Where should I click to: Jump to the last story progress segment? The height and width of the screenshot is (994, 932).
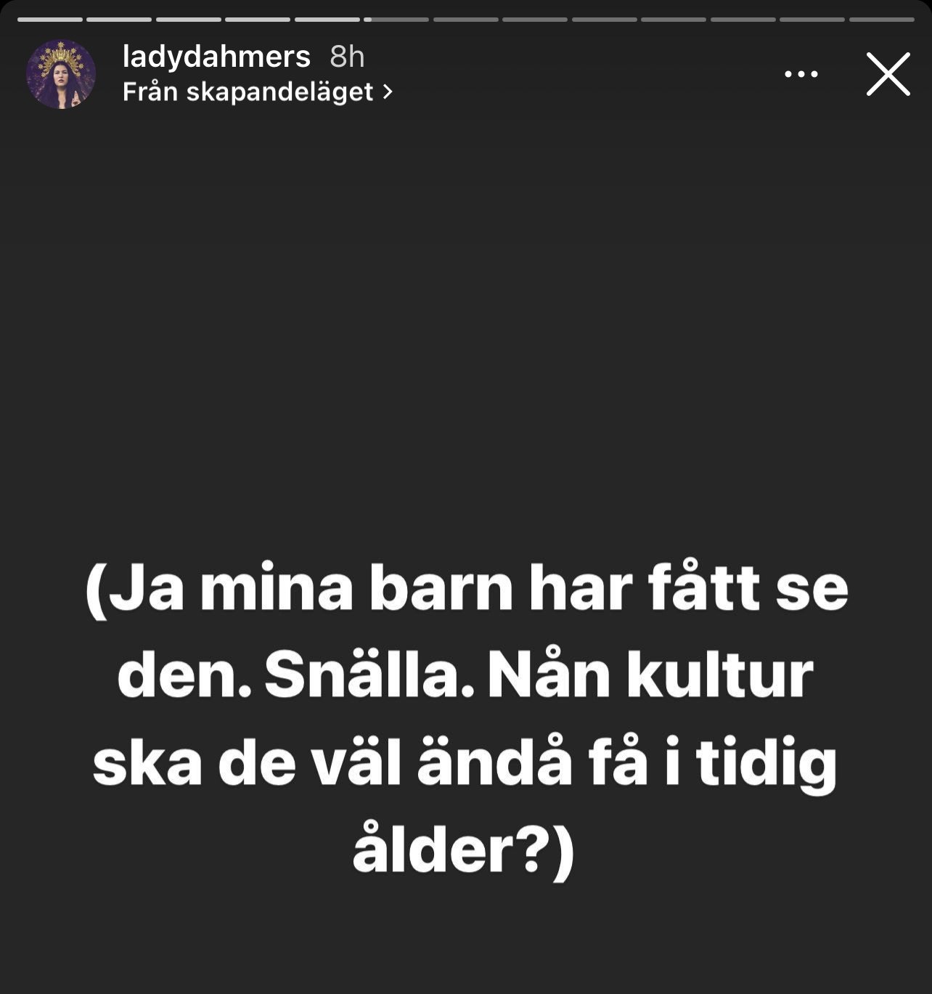click(882, 19)
